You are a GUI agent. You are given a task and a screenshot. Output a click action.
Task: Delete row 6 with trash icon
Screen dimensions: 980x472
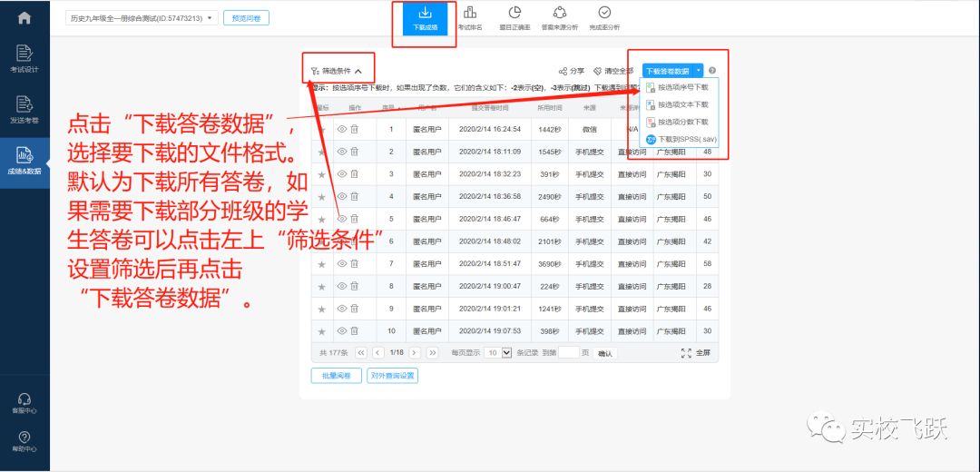(355, 241)
